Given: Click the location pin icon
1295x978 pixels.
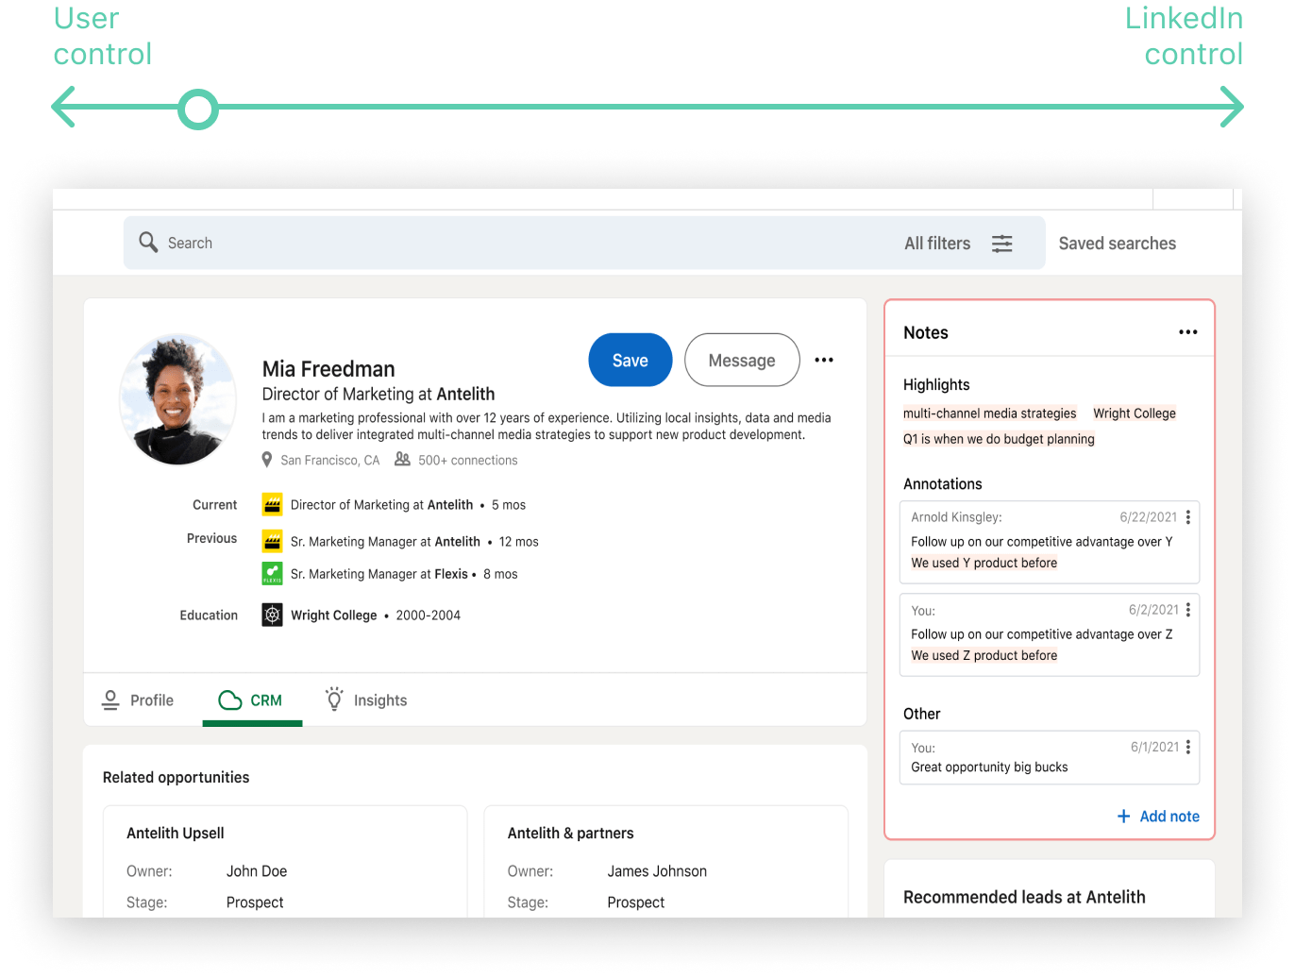Looking at the screenshot, I should (x=267, y=460).
